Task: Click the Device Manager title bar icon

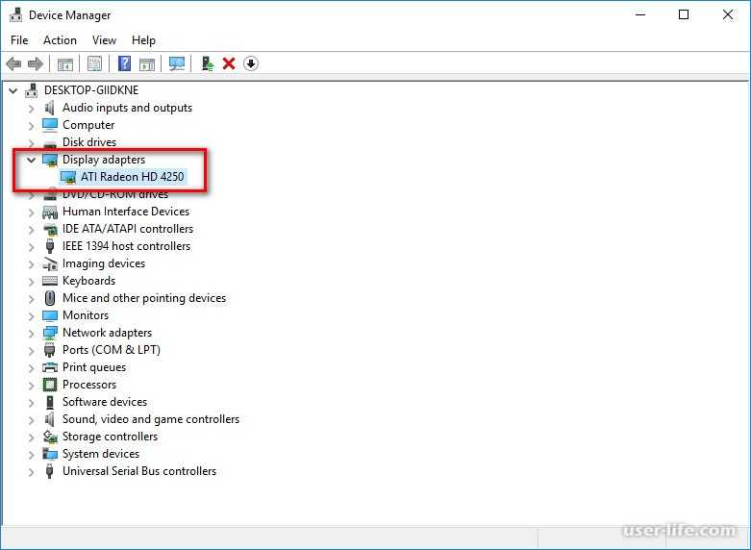Action: pyautogui.click(x=15, y=14)
